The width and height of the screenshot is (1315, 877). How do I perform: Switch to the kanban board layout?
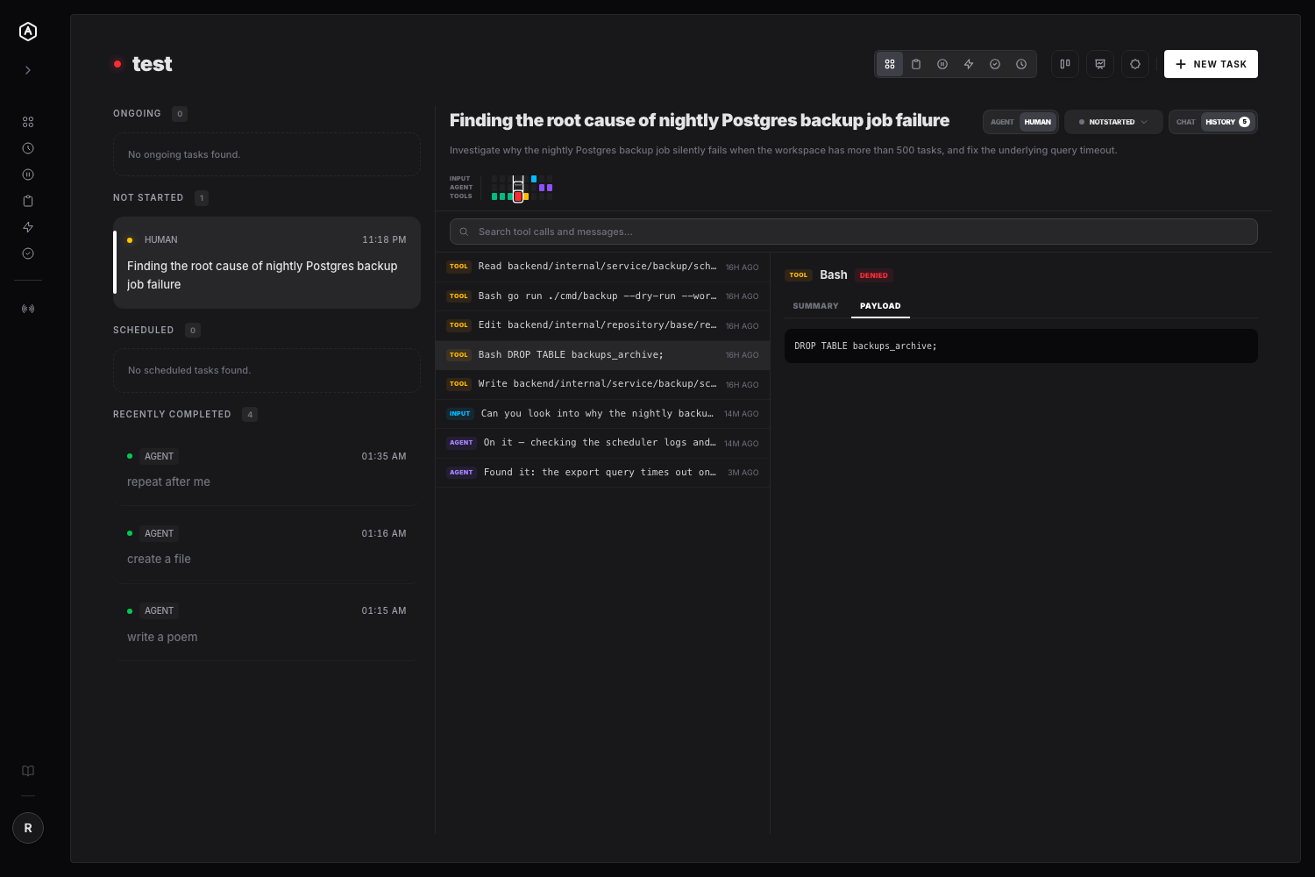[1065, 64]
